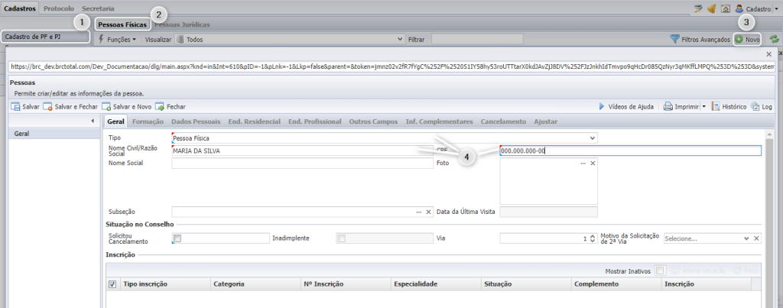
Task: Switch to the Inf. Complementares tab
Action: click(439, 122)
